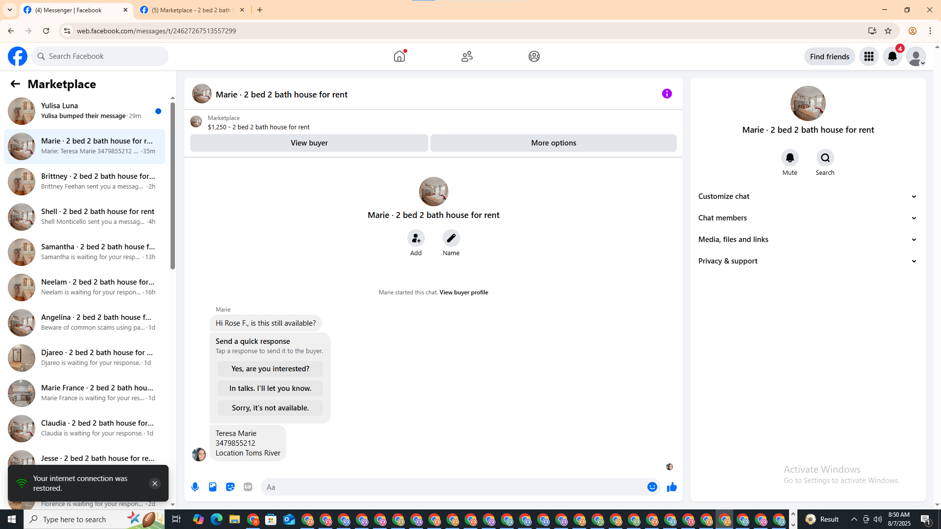Open the tab search dropdown
The image size is (941, 529).
(x=10, y=10)
